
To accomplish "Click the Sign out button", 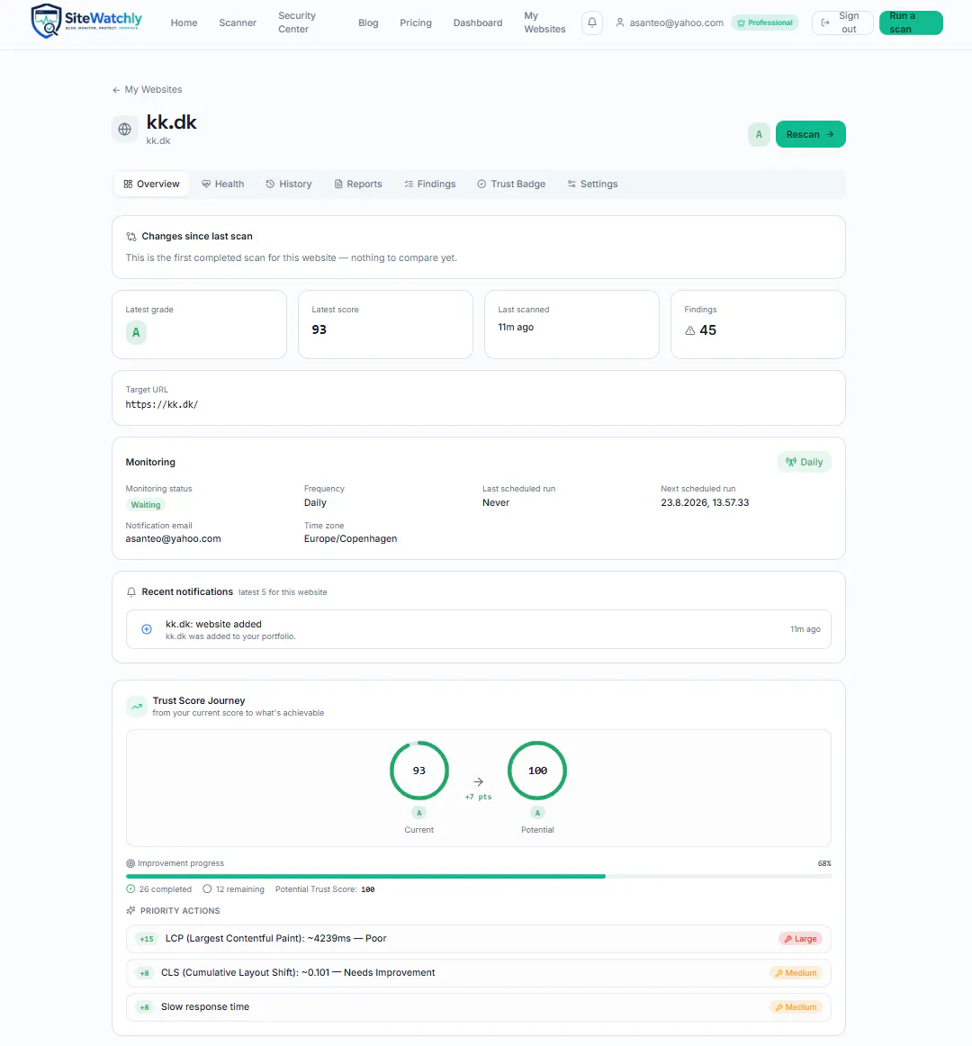I will coord(842,23).
